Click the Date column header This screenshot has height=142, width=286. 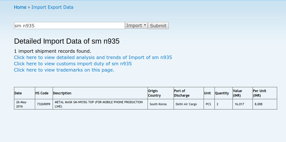18,93
